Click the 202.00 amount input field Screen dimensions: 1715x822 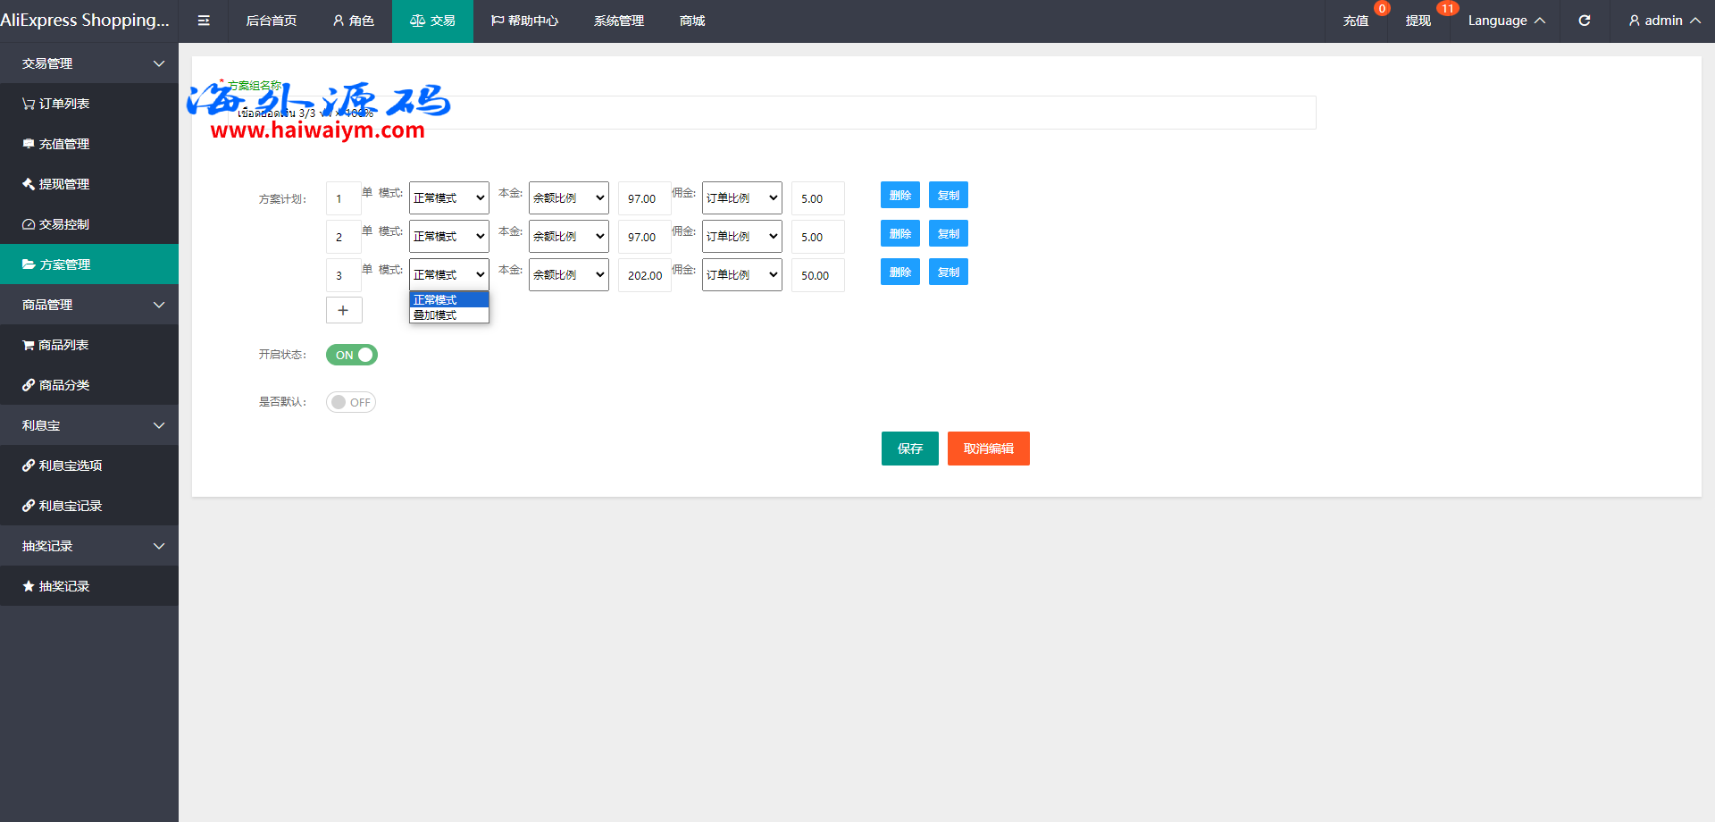644,275
